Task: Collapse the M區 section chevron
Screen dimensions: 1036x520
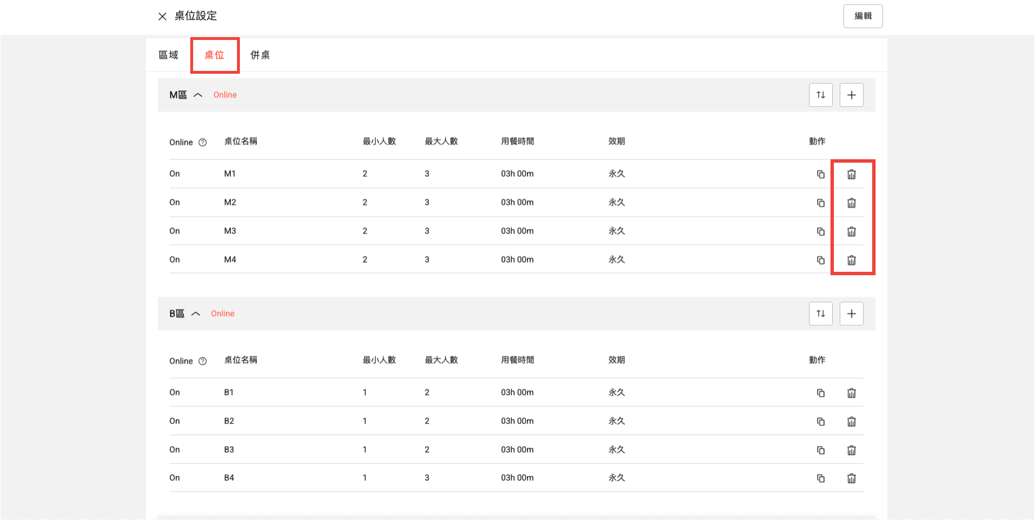Action: point(198,95)
